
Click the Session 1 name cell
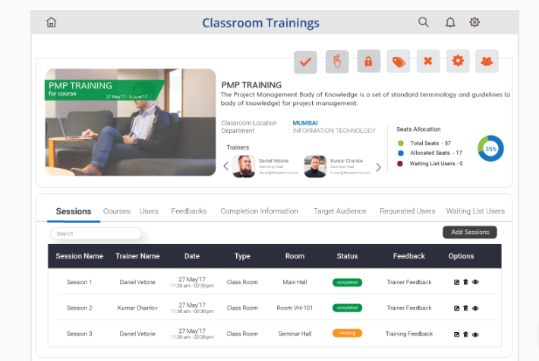pos(80,282)
